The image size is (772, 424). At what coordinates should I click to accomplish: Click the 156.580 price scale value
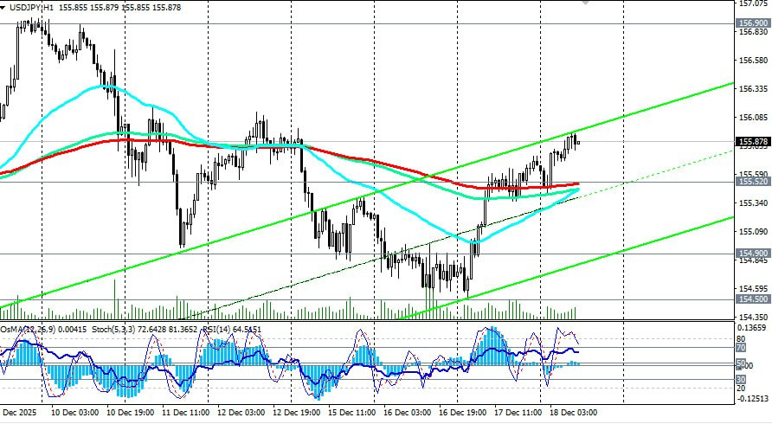point(753,60)
